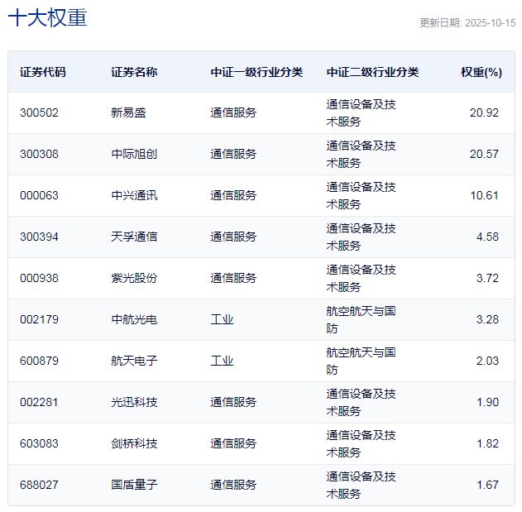522x512 pixels.
Task: Click 工业 category in the 中航光电 row
Action: click(x=222, y=319)
